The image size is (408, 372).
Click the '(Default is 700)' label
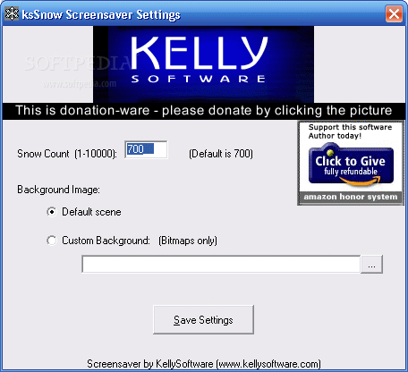[221, 154]
